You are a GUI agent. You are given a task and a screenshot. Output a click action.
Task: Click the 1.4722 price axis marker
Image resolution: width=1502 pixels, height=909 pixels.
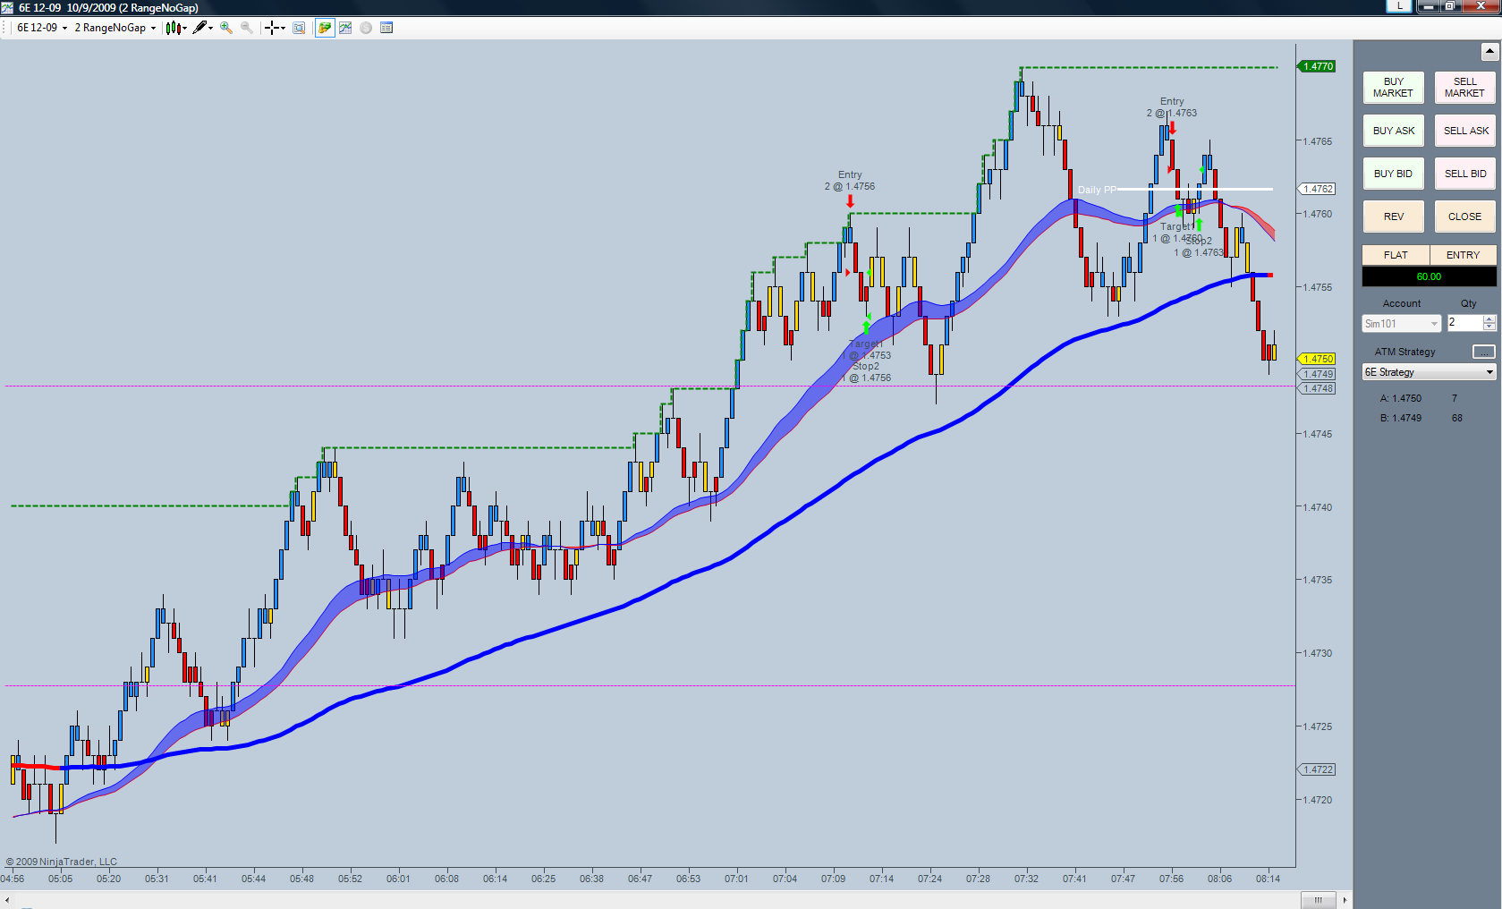[x=1317, y=769]
